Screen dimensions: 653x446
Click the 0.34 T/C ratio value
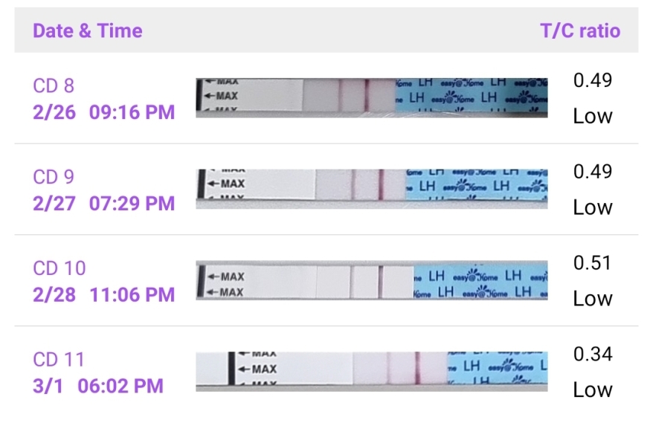point(592,354)
